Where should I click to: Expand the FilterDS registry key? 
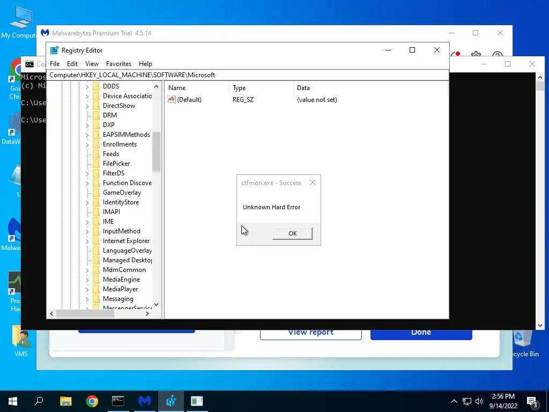point(87,173)
